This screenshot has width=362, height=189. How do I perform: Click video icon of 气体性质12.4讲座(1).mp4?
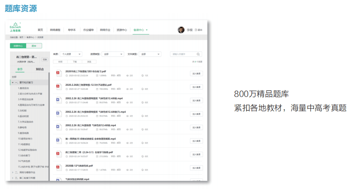coord(59,113)
